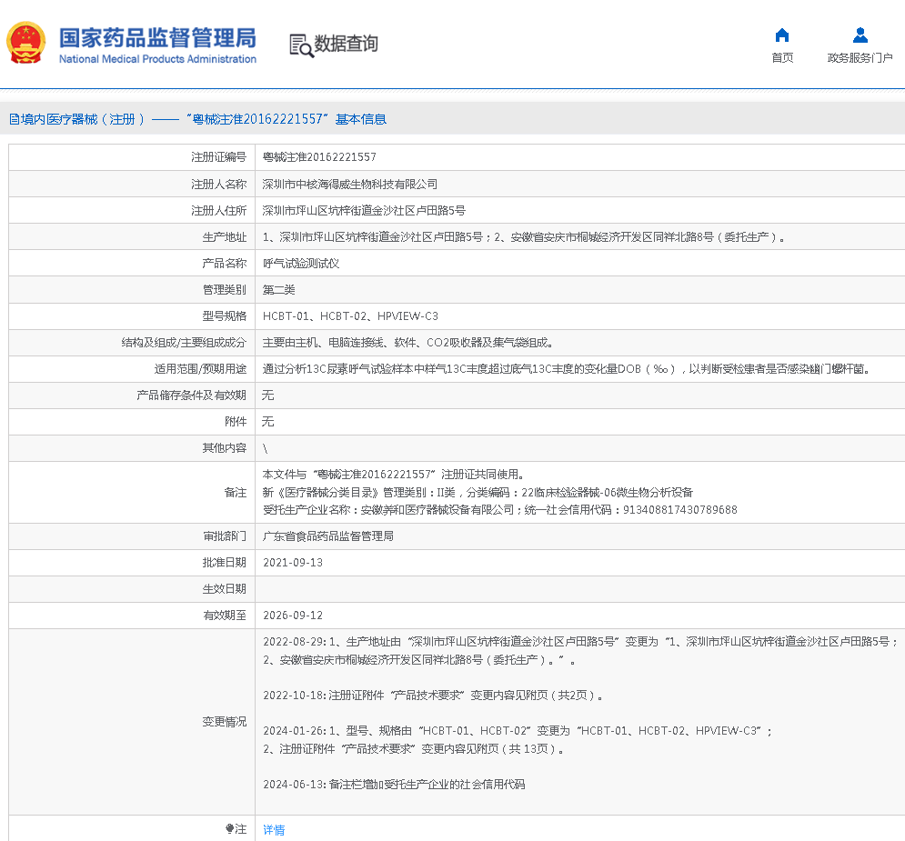
Task: Click National Medical Products Administration subtitle
Action: (157, 59)
